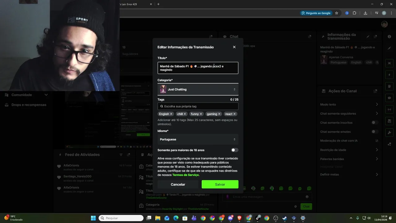This screenshot has width=396, height=223.
Task: Open the Windows Start menu
Action: (x=93, y=218)
